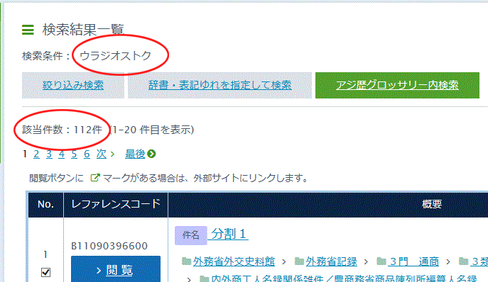Open アジ歴グロッサリー内検索 button
The image size is (488, 282).
[x=397, y=86]
